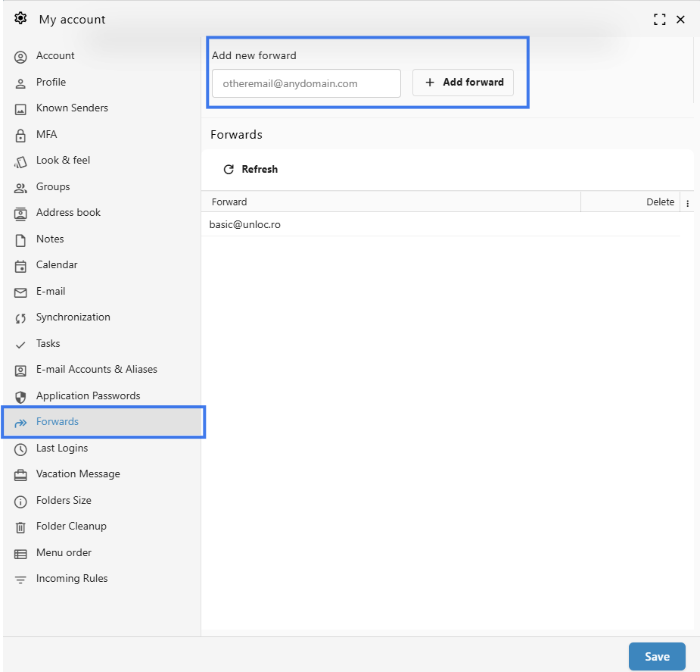700x672 pixels.
Task: Click the Add forward button
Action: pos(463,83)
